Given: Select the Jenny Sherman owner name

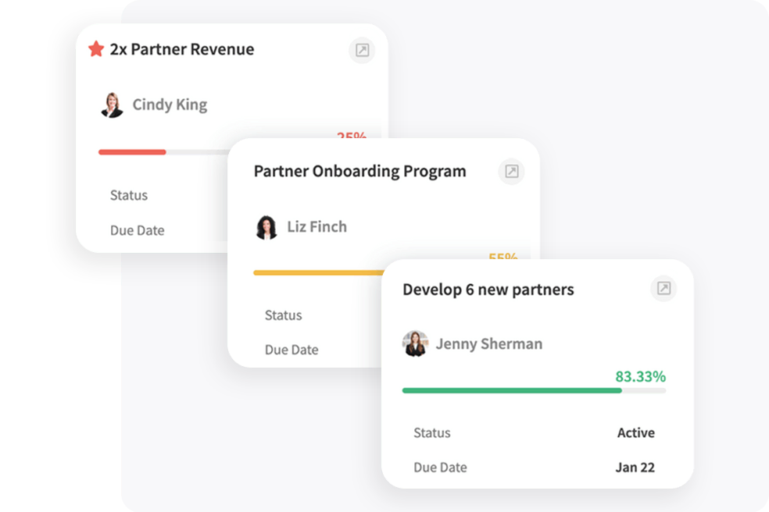Looking at the screenshot, I should [x=488, y=344].
